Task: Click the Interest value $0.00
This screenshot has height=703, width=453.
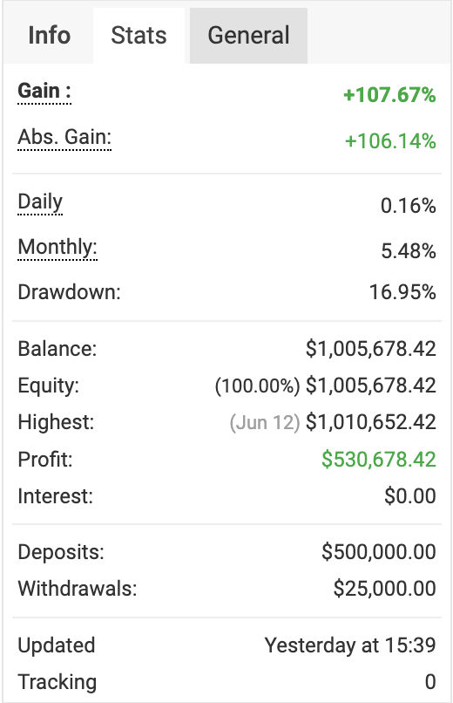Action: click(410, 496)
